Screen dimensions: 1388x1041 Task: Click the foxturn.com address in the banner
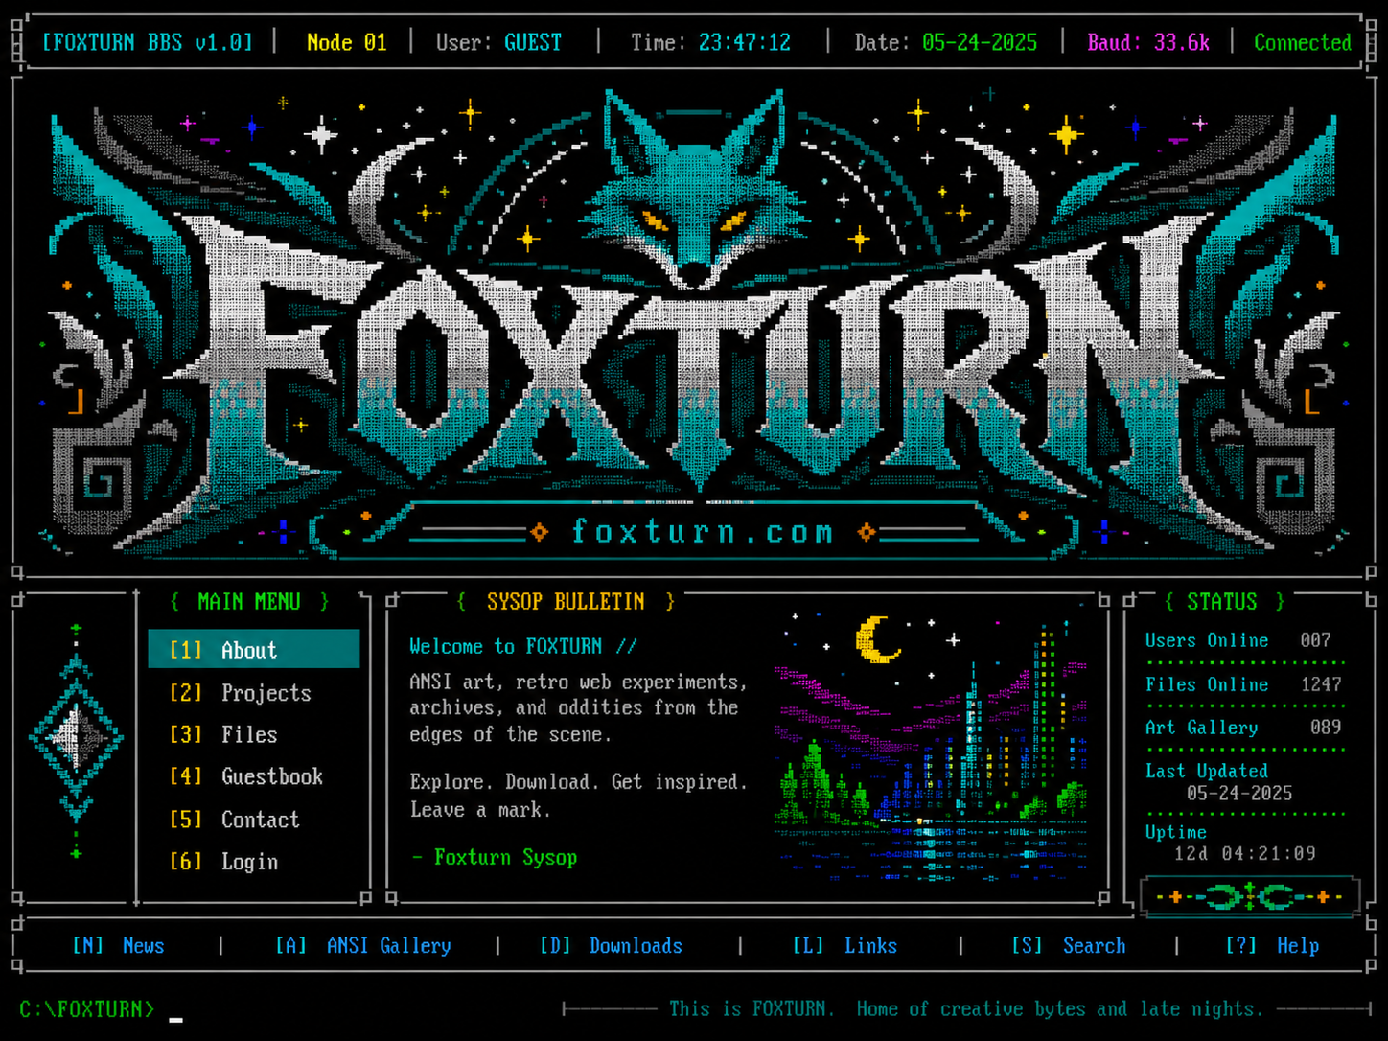pos(703,531)
